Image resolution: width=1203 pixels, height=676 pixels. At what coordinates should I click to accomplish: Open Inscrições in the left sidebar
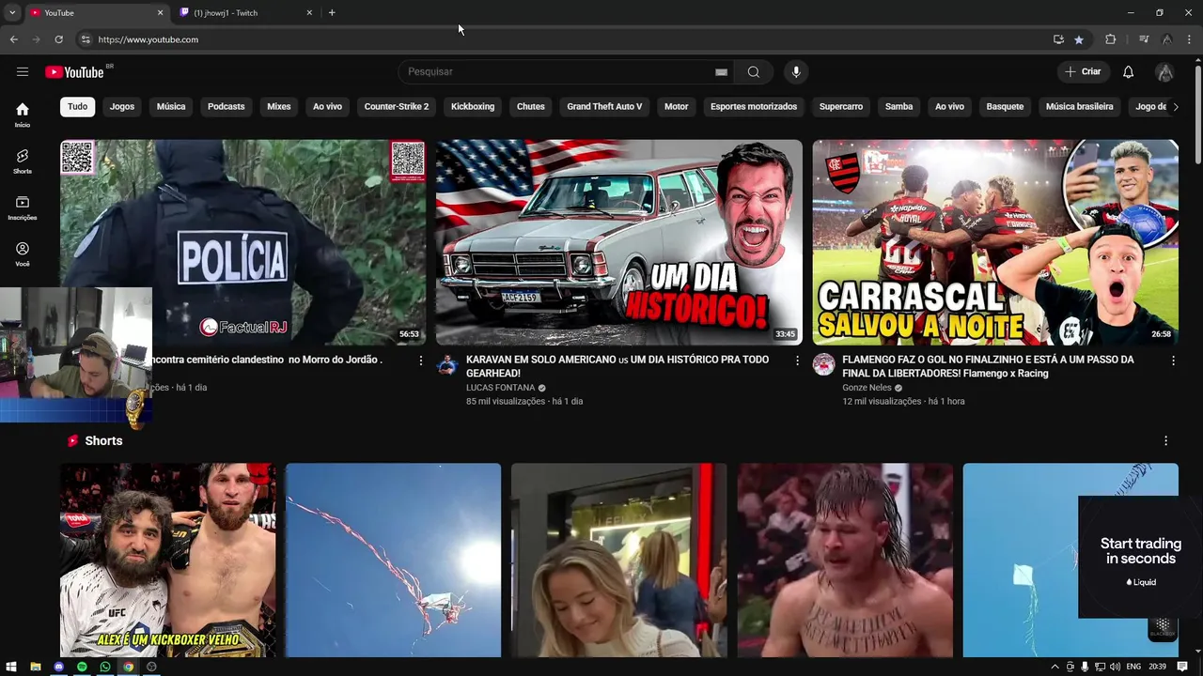[23, 207]
